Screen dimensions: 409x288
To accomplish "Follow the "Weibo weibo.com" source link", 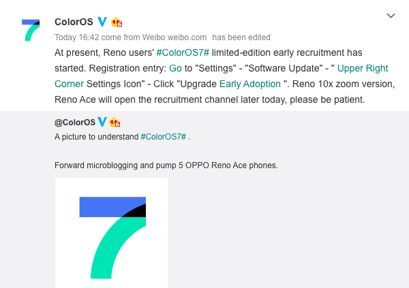I will (181, 37).
